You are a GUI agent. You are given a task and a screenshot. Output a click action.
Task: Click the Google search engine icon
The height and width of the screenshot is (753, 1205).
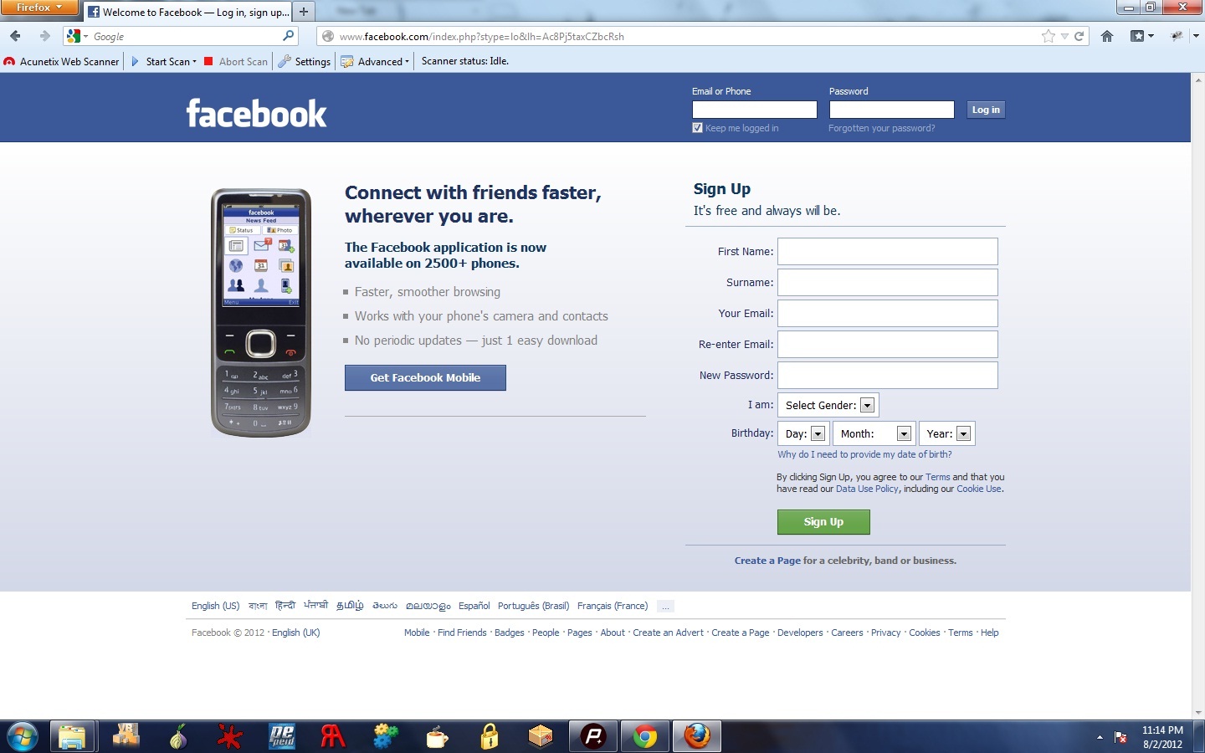tap(74, 36)
